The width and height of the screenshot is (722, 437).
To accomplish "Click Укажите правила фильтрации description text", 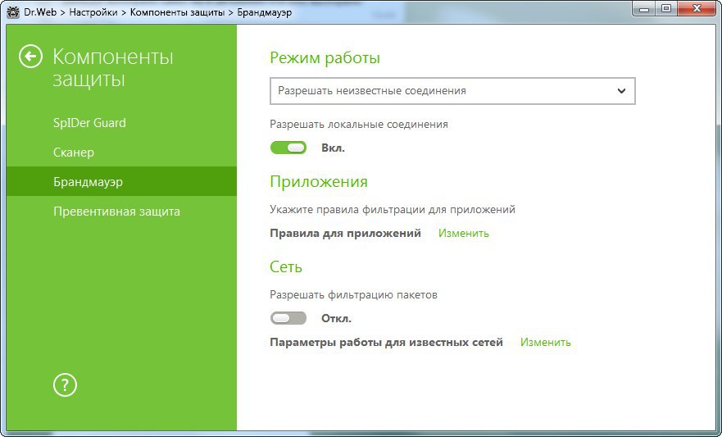I will (393, 210).
